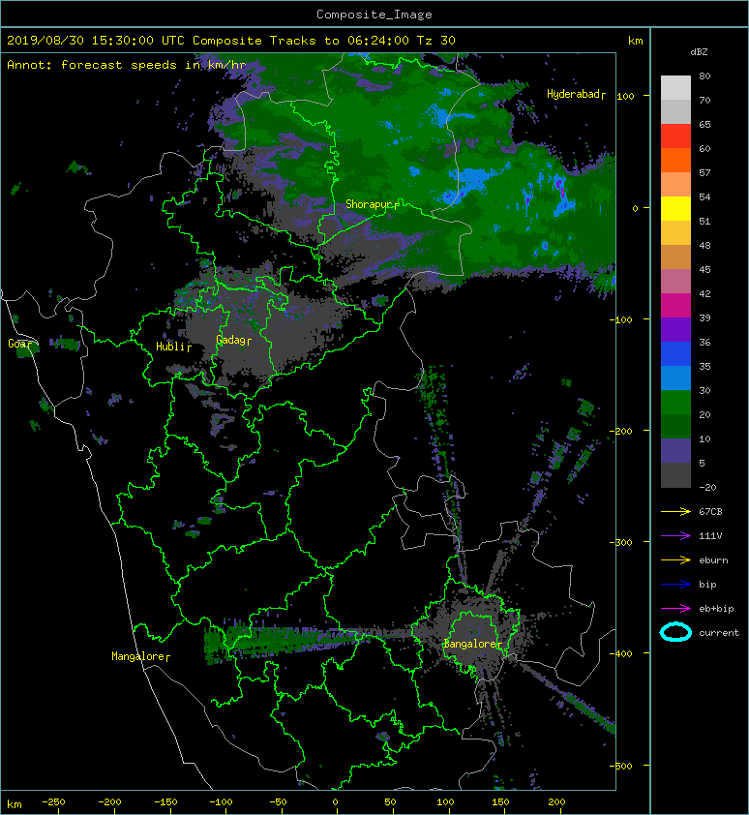Click the 'current' legend label
This screenshot has height=815, width=749.
tap(719, 633)
